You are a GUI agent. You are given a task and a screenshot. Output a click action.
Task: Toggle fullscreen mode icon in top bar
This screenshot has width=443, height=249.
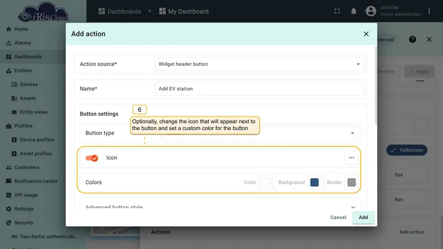(x=337, y=11)
